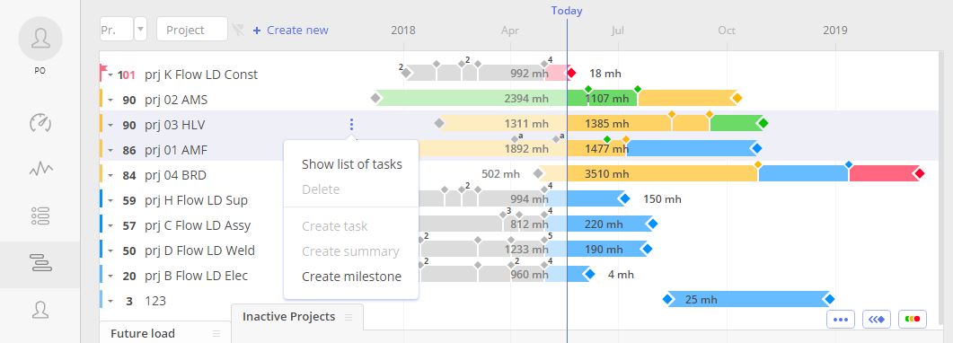The width and height of the screenshot is (953, 343).
Task: Click the 2019 label on the timeline
Action: point(835,31)
